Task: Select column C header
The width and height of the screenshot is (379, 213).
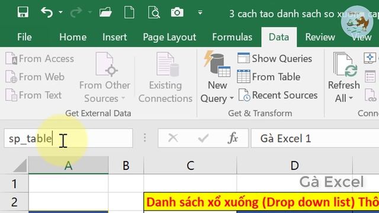Action: 190,166
